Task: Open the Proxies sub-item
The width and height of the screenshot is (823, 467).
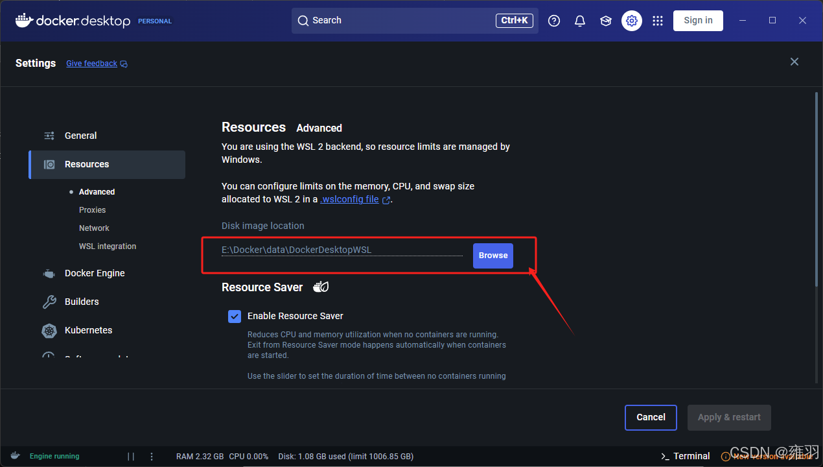Action: click(92, 210)
